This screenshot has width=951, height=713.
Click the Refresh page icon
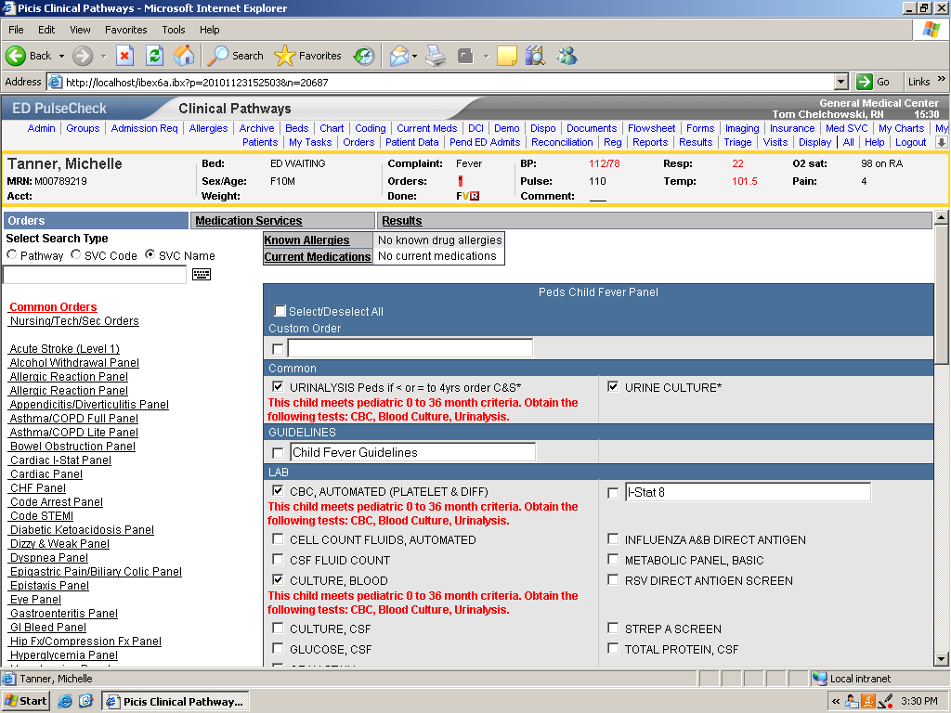tap(154, 56)
